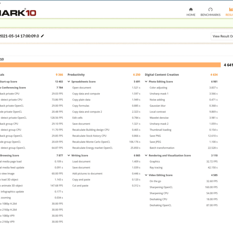Click the 147.68 FPS animate 3D object value

[57, 186]
